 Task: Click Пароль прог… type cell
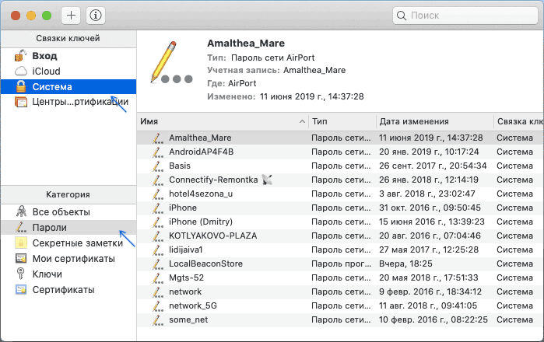coord(341,263)
